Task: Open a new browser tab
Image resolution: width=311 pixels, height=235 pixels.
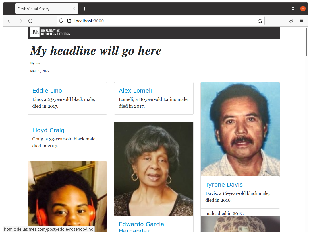Action: tap(84, 9)
